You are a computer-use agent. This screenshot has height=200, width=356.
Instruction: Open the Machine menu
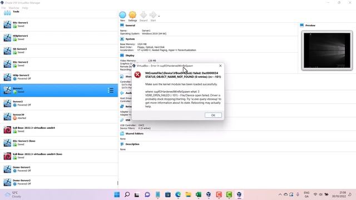[14, 8]
